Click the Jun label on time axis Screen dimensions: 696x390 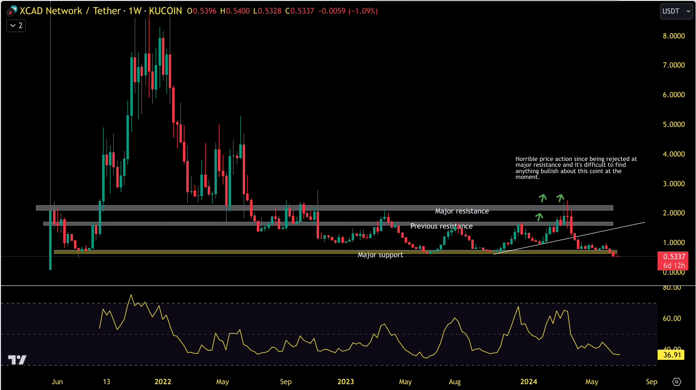pyautogui.click(x=57, y=382)
